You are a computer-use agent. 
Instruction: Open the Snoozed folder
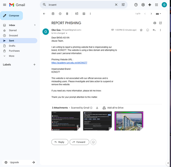click(18, 35)
